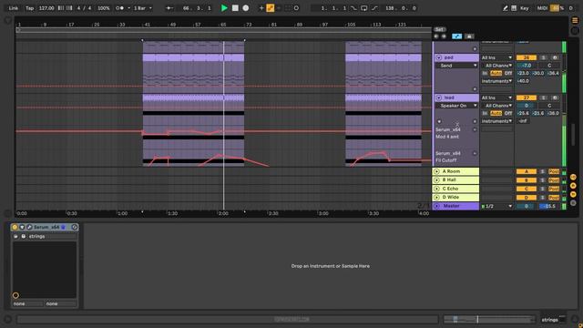This screenshot has height=328, width=583.
Task: Click the Arrangement Record button
Action: coord(245,8)
